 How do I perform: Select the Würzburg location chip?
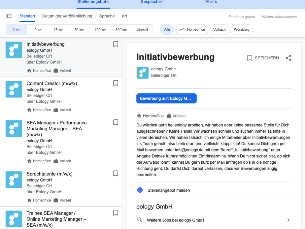pyautogui.click(x=242, y=30)
